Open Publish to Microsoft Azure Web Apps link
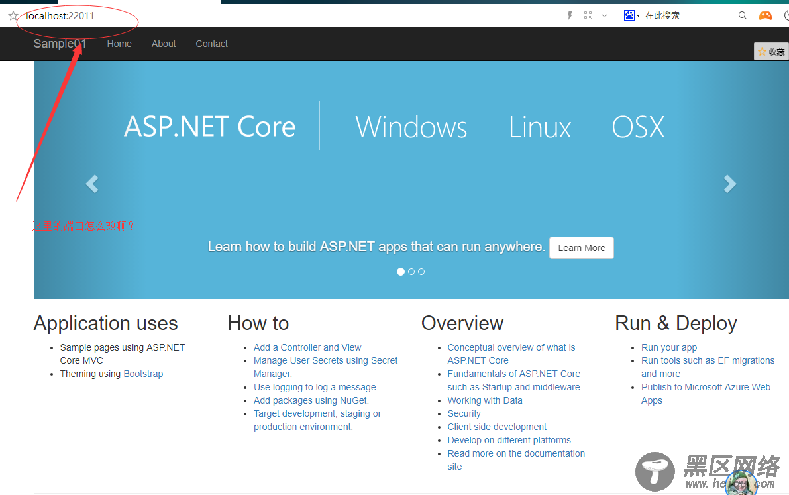The image size is (789, 495). (x=706, y=394)
